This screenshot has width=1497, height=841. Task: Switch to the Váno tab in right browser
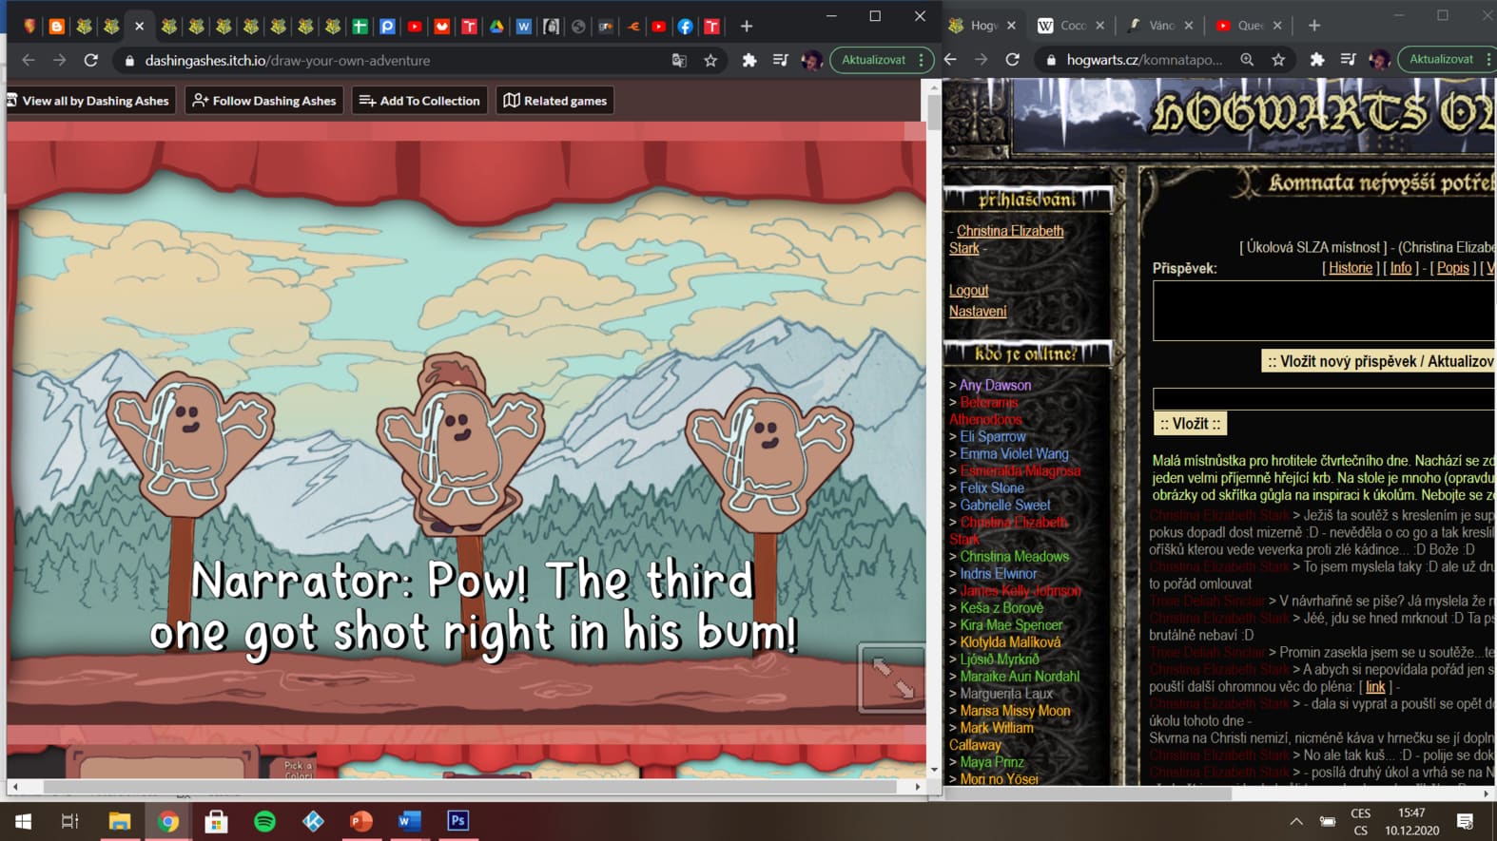[1160, 26]
